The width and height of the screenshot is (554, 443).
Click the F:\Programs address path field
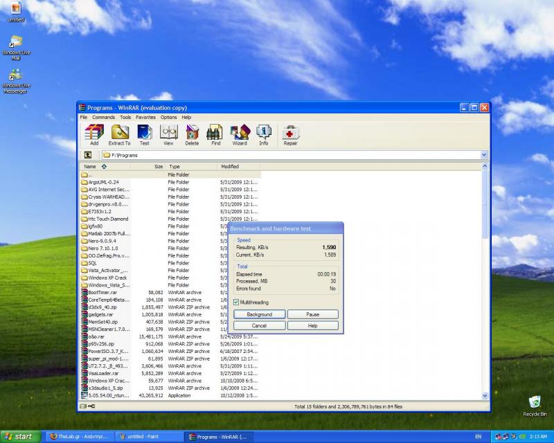(x=291, y=155)
